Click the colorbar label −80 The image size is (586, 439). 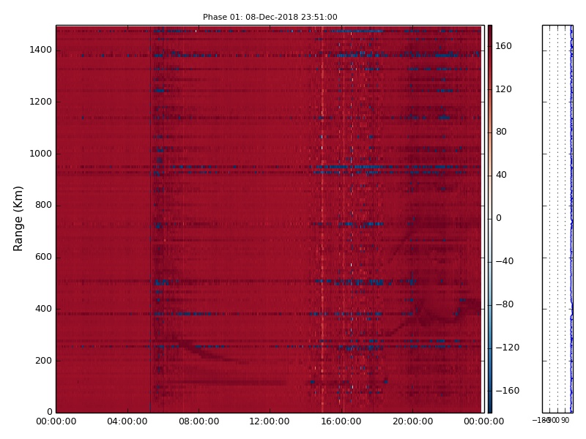pyautogui.click(x=505, y=304)
